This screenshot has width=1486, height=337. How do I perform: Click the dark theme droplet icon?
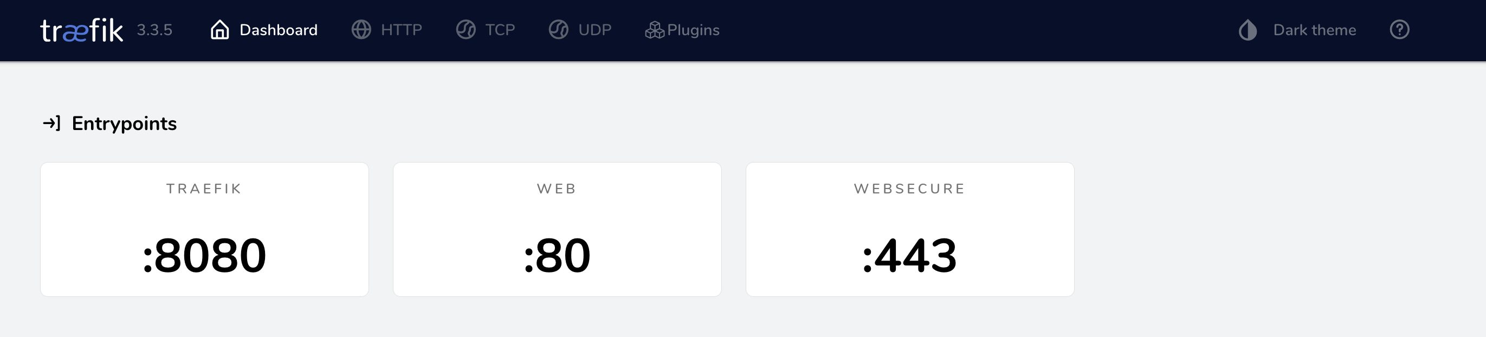pyautogui.click(x=1248, y=30)
